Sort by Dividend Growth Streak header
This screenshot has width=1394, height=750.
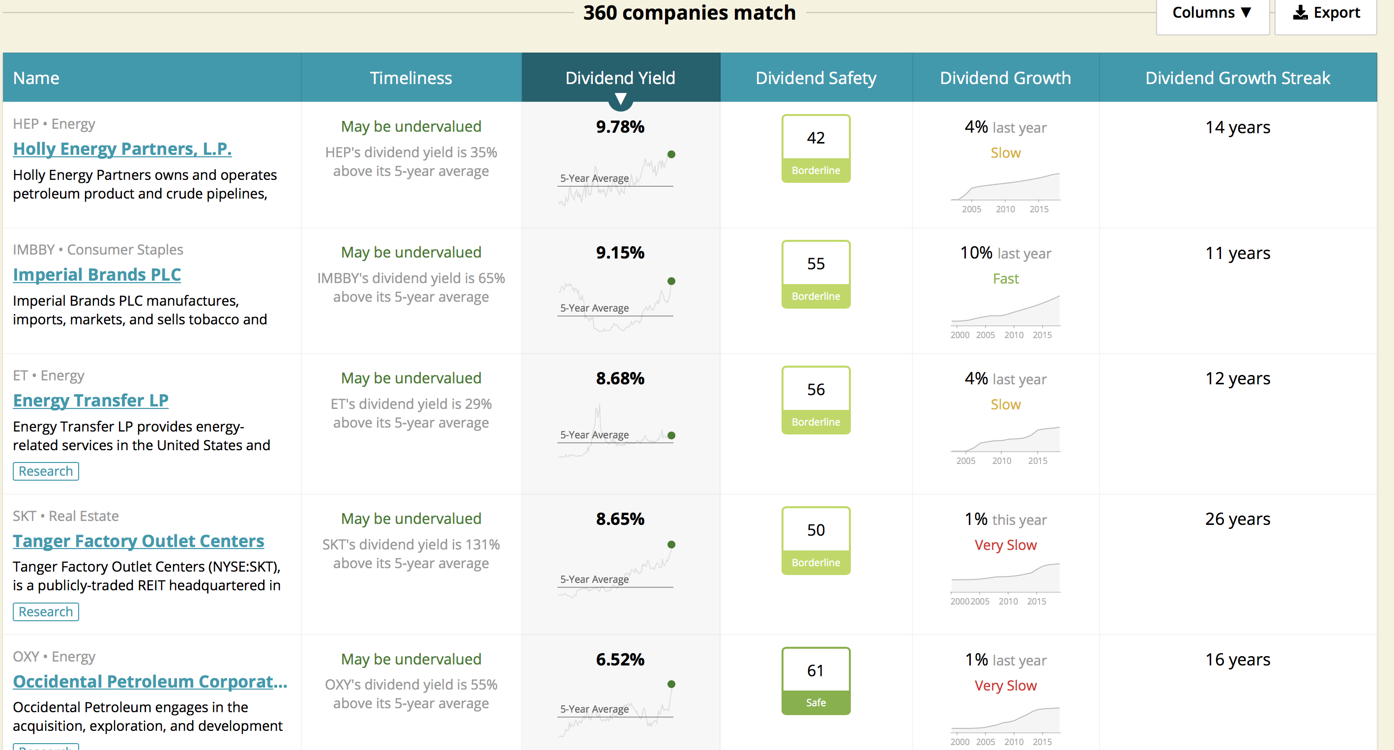coord(1237,78)
